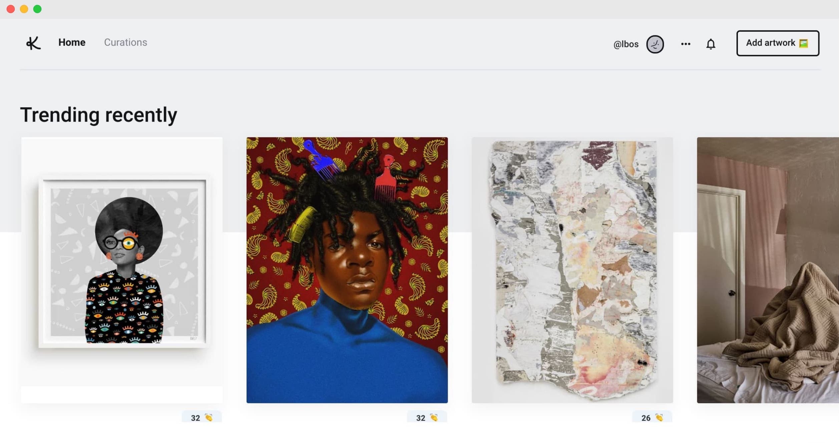
Task: Open the portrait with hair picks artwork
Action: point(347,270)
